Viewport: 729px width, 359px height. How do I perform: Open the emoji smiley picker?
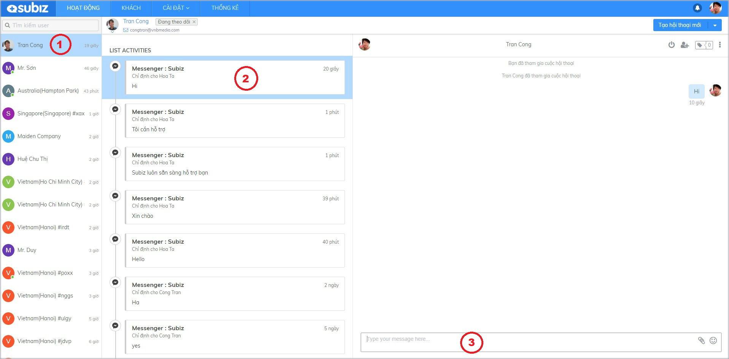[x=713, y=340]
